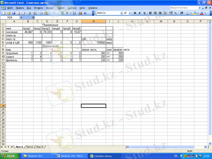The width and height of the screenshot is (212, 159).
Task: Toggle italic К formatting
Action: [140, 13]
